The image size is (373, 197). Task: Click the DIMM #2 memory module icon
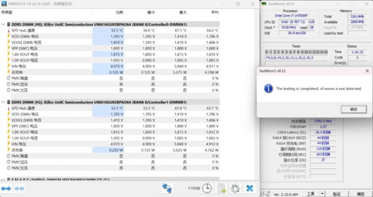coord(9,102)
